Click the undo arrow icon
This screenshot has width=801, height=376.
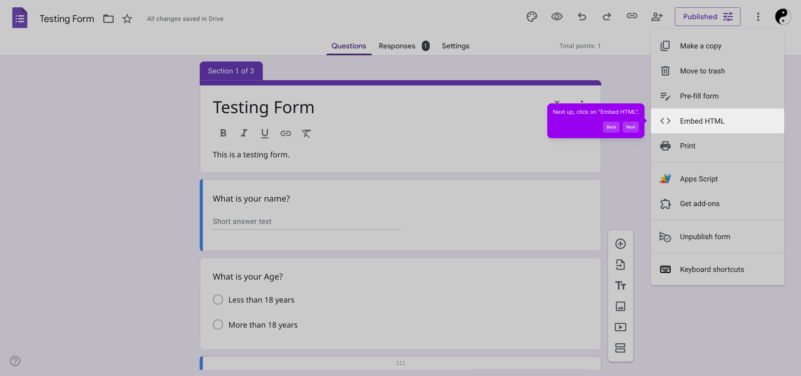click(x=582, y=17)
